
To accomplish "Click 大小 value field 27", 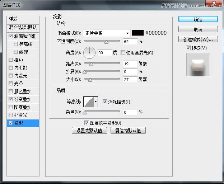I will [x=130, y=80].
